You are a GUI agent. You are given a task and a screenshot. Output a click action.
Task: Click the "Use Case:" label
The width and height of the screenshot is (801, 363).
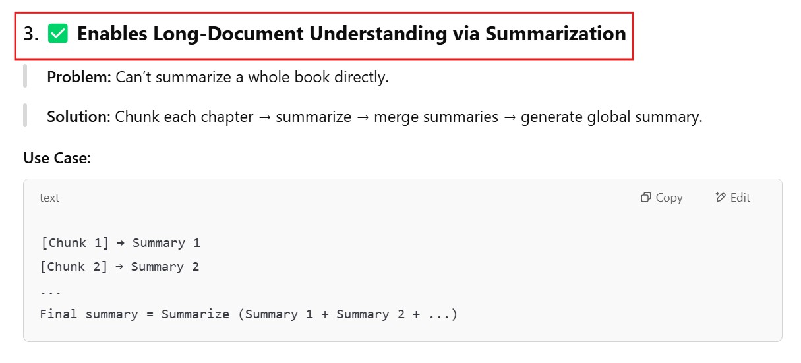[57, 158]
